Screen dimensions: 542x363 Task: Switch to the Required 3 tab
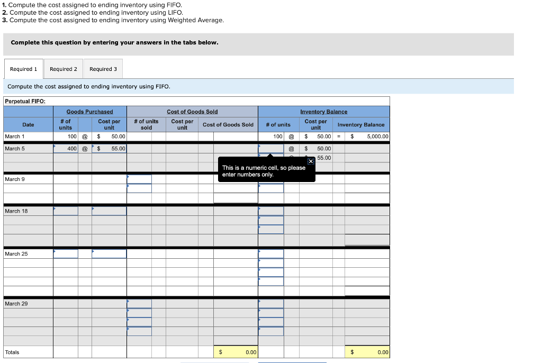tap(103, 69)
